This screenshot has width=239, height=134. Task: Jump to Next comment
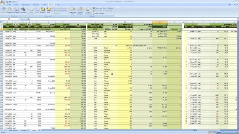(49, 10)
